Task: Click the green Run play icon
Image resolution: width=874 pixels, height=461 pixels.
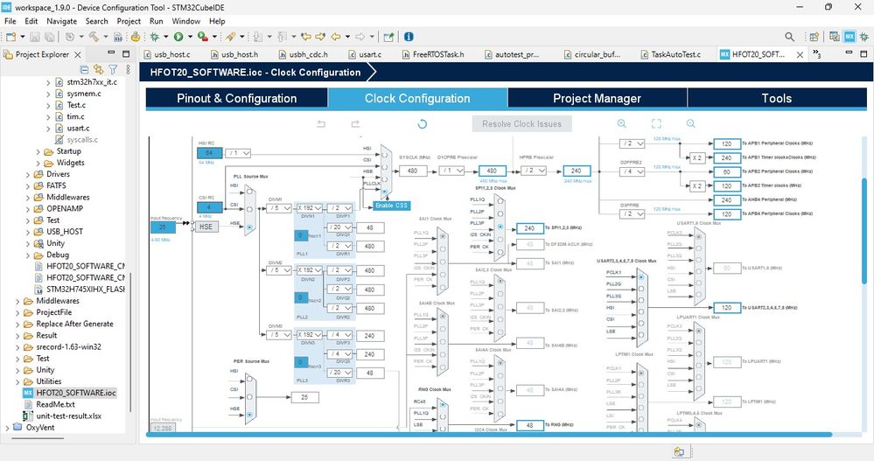Action: (x=178, y=37)
